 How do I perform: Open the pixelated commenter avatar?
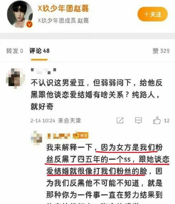click(15, 78)
